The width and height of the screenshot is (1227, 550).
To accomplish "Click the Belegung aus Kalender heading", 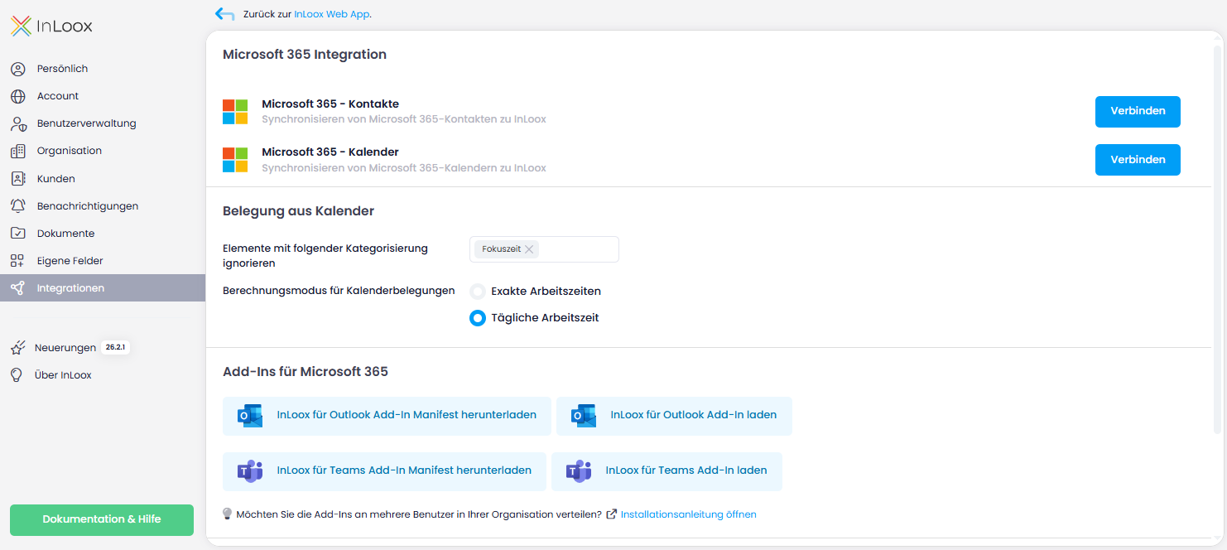I will click(299, 211).
